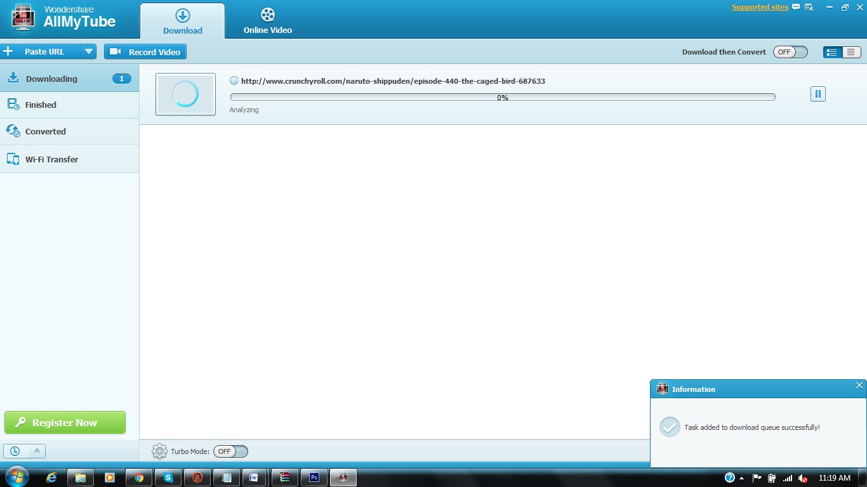Click the Register Now button
Image resolution: width=867 pixels, height=487 pixels.
pyautogui.click(x=65, y=422)
